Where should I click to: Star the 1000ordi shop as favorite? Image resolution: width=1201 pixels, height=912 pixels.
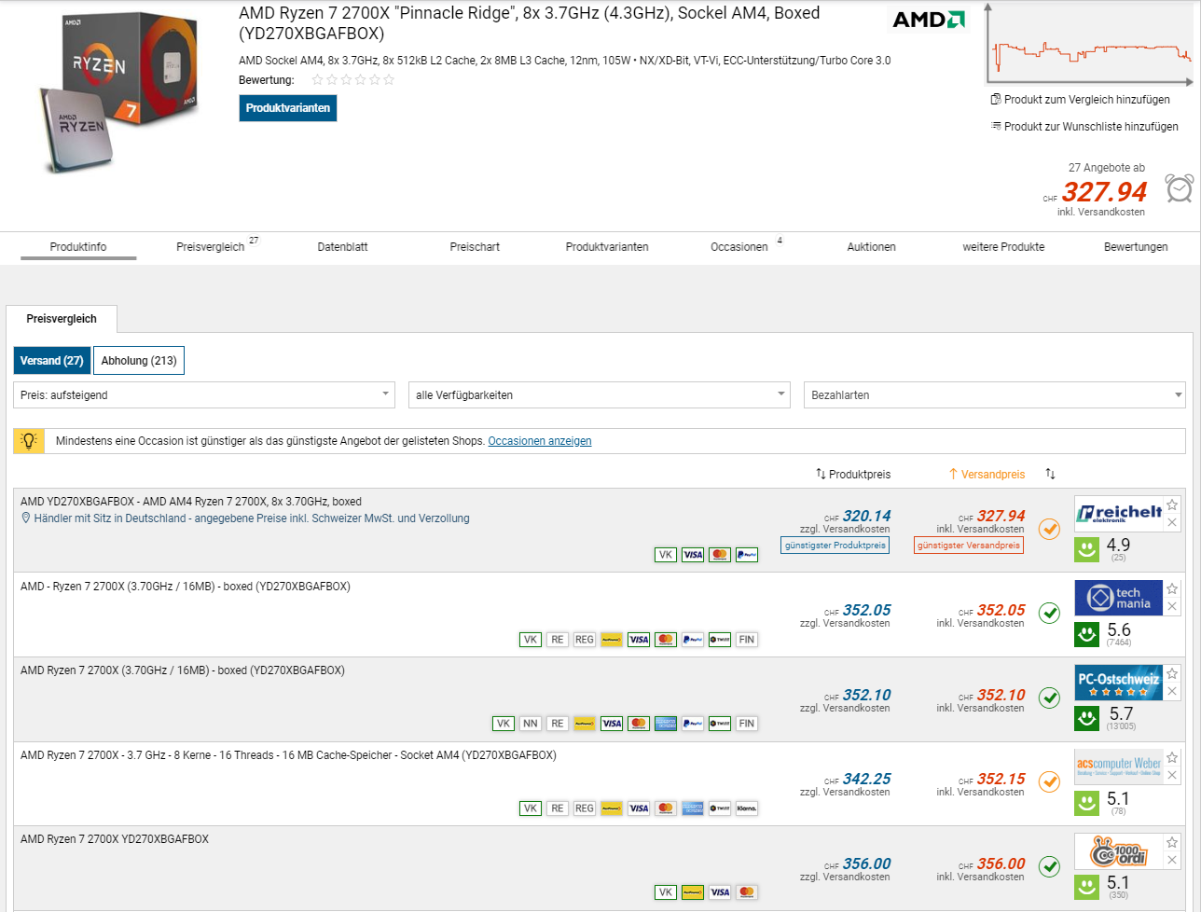[1172, 842]
